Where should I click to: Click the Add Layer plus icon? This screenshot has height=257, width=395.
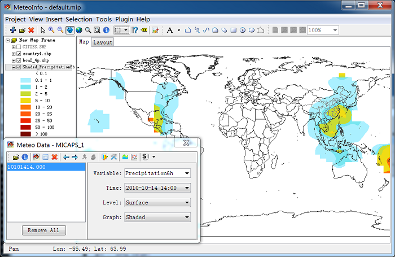click(13, 31)
